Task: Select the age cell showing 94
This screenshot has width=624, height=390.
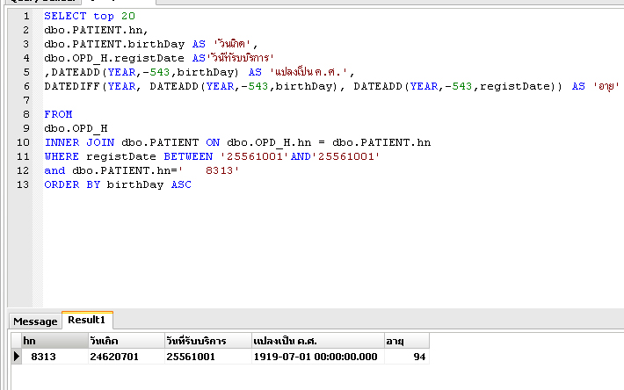Action: 407,357
